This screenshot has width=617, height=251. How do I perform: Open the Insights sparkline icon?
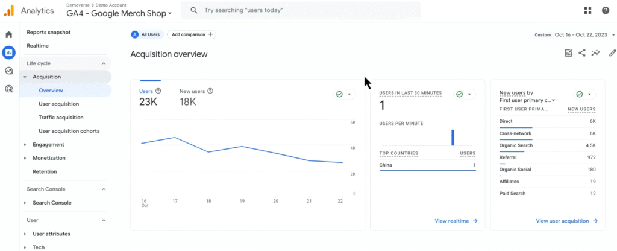596,53
